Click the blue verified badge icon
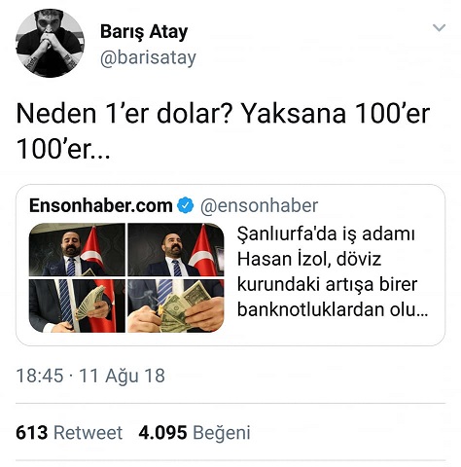 pyautogui.click(x=186, y=205)
